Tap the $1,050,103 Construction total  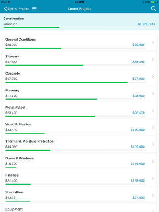point(146,24)
